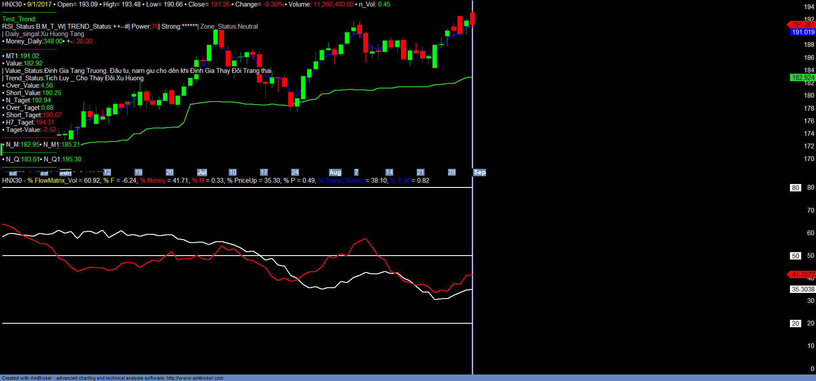
Task: Select the 14 date label in August
Action: point(389,172)
